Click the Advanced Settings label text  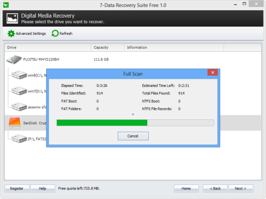31,33
